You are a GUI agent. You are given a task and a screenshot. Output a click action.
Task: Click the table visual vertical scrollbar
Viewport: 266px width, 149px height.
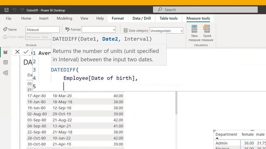coord(176,103)
